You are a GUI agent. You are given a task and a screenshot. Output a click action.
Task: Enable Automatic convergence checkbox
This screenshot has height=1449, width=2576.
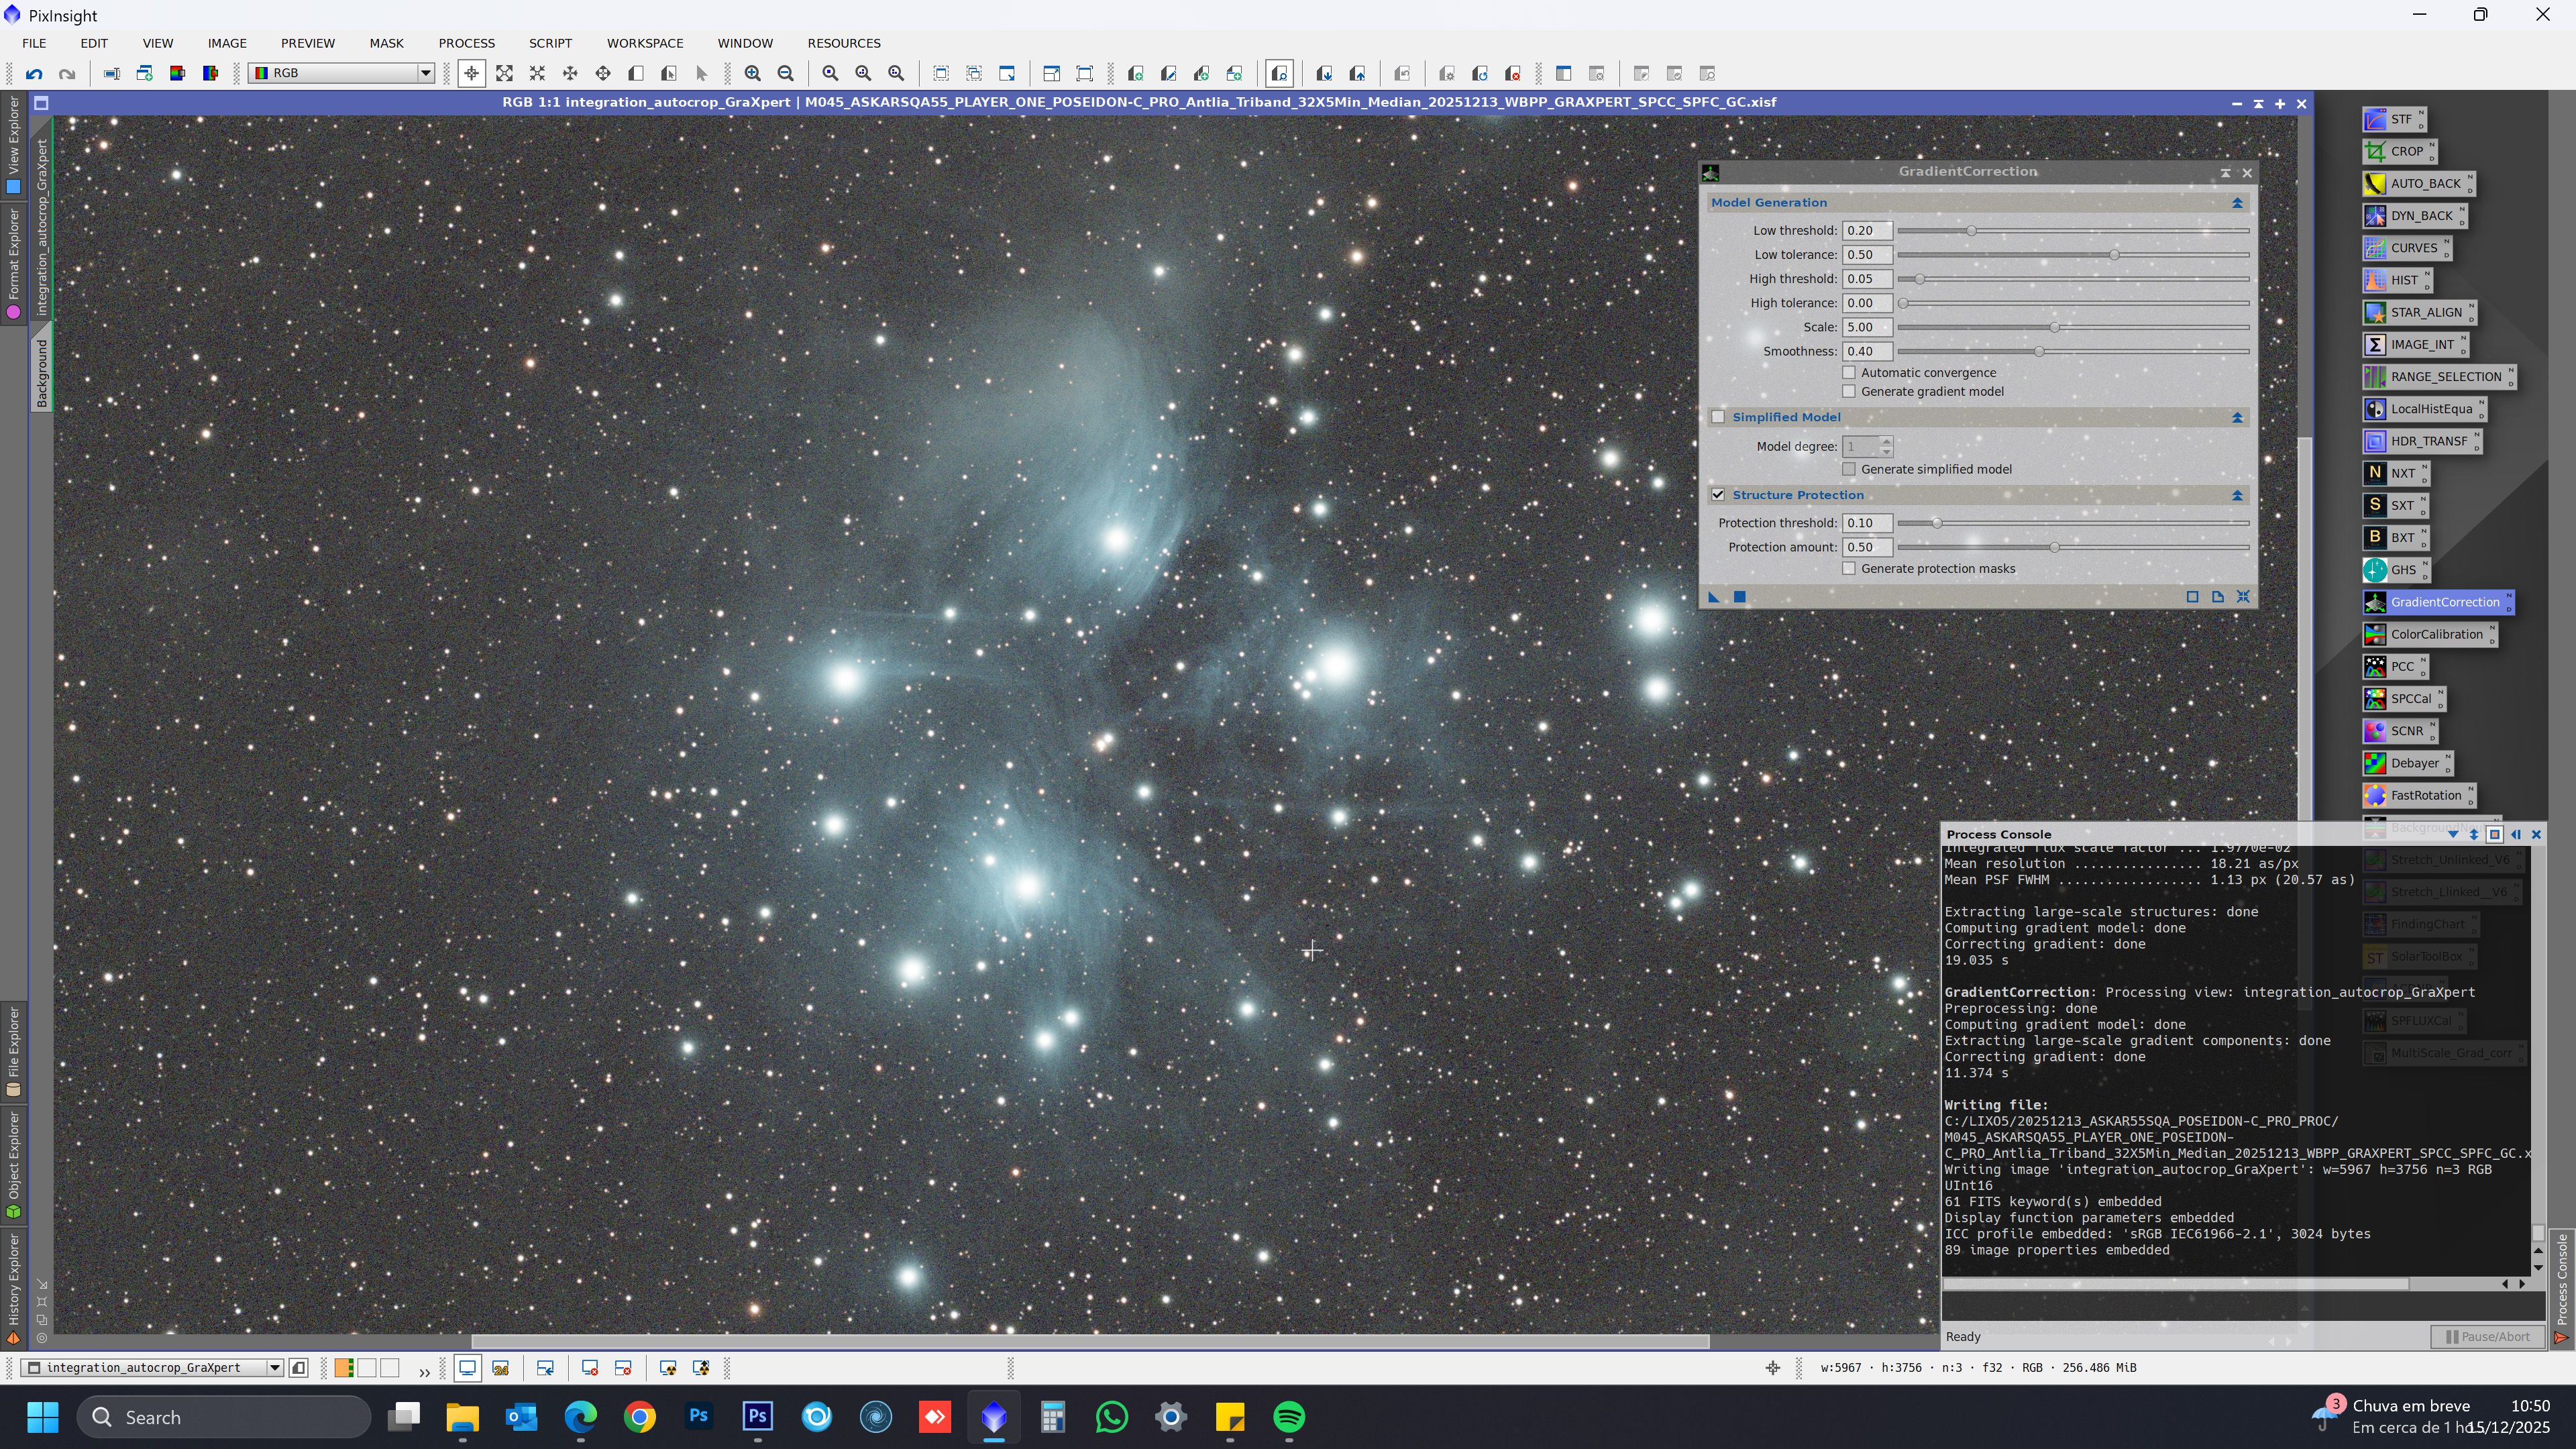point(1849,373)
